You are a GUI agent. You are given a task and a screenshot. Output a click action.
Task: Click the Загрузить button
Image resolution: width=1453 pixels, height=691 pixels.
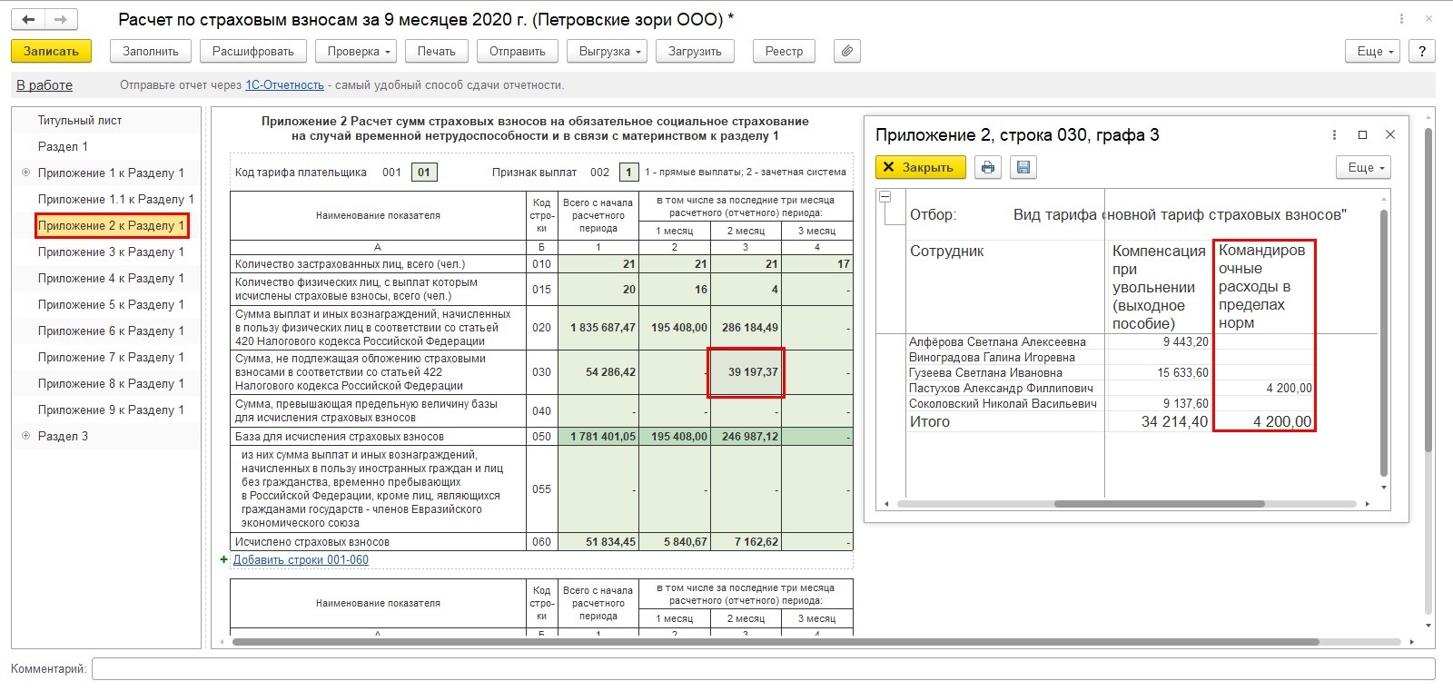(x=695, y=52)
